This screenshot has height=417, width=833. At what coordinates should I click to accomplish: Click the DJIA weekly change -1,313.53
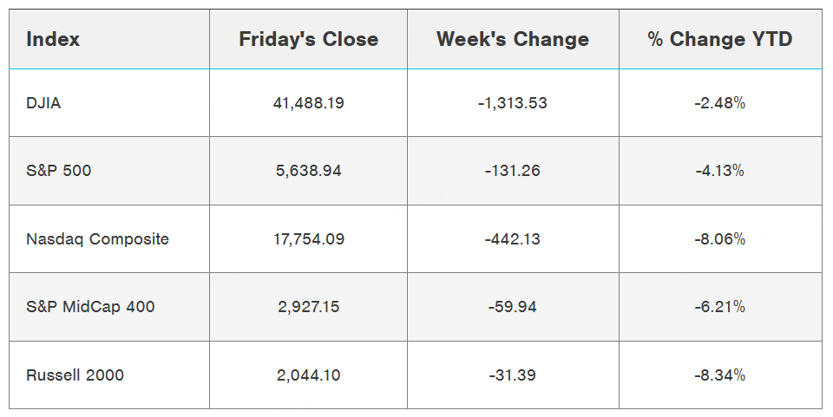[513, 103]
